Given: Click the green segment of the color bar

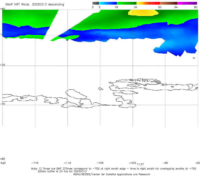Looking at the screenshot, I should 126,3.
